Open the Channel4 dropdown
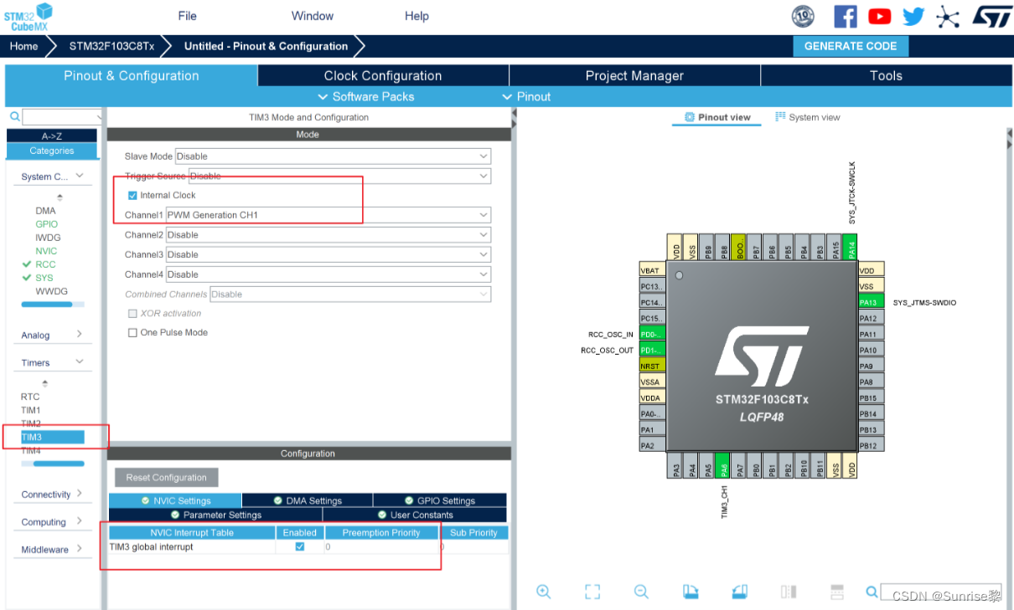Image resolution: width=1014 pixels, height=610 pixels. point(329,274)
